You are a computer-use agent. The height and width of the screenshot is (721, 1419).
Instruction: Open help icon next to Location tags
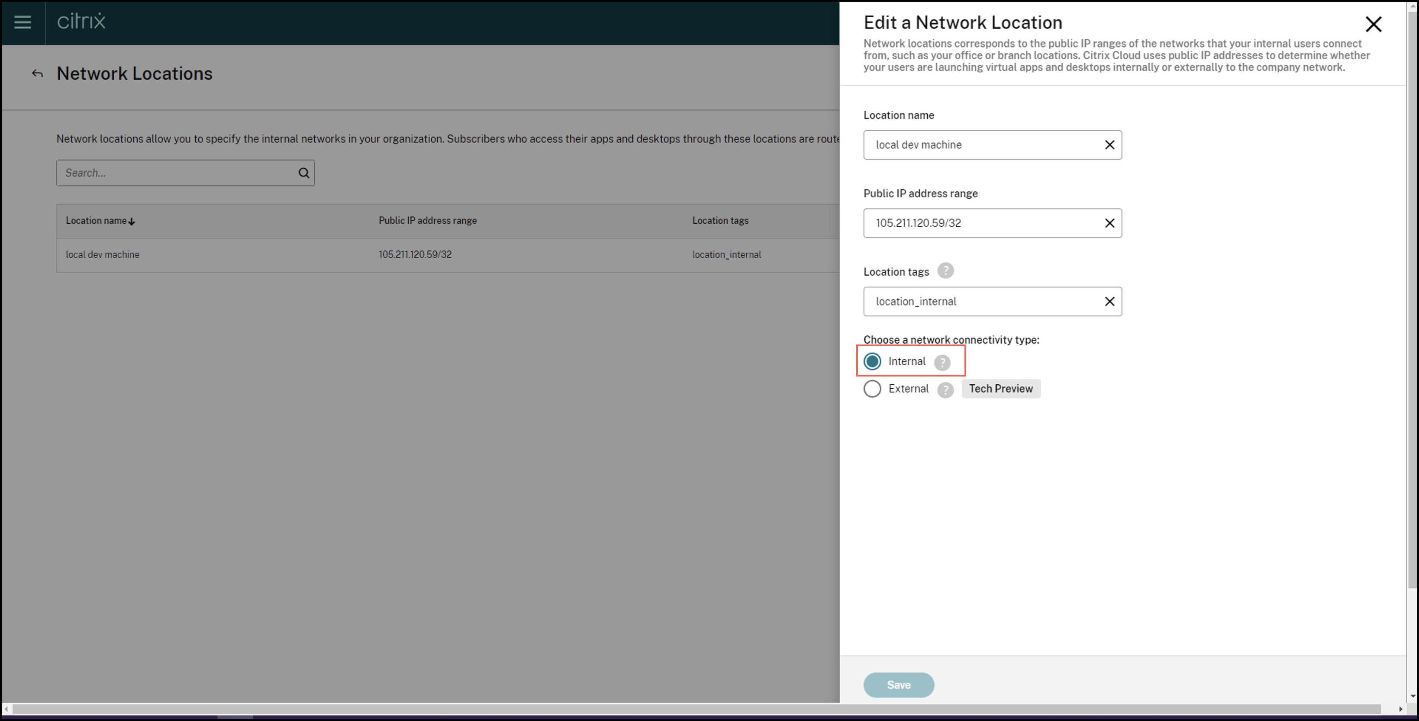945,271
